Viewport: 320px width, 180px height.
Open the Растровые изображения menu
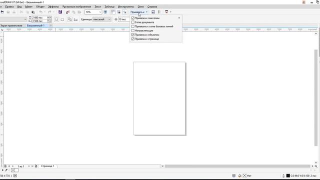(76, 6)
